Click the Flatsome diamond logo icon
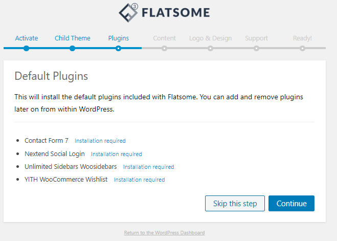 pyautogui.click(x=128, y=13)
